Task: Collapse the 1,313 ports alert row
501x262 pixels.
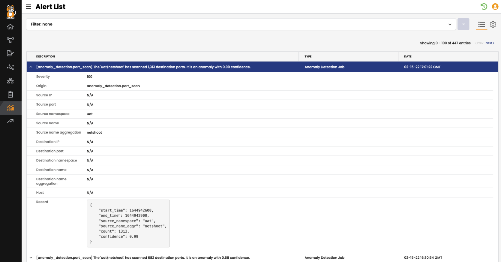Action: [31, 67]
